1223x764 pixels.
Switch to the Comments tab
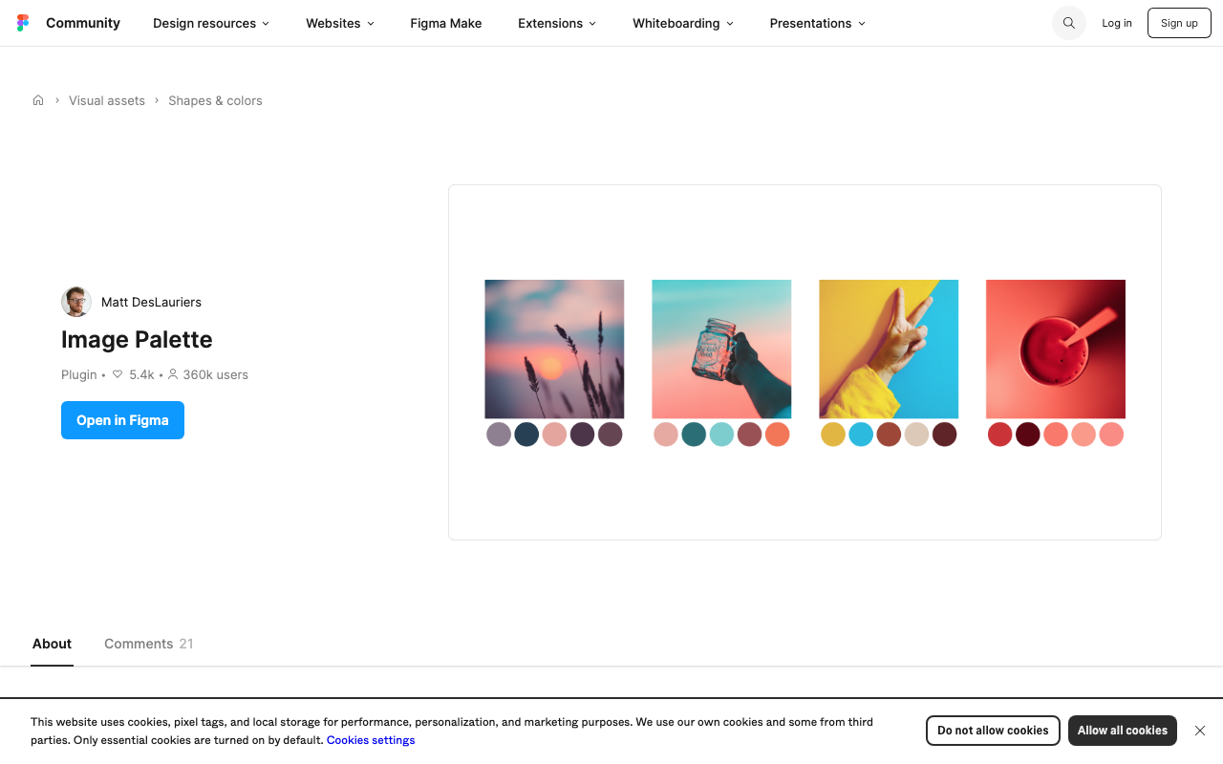149,644
